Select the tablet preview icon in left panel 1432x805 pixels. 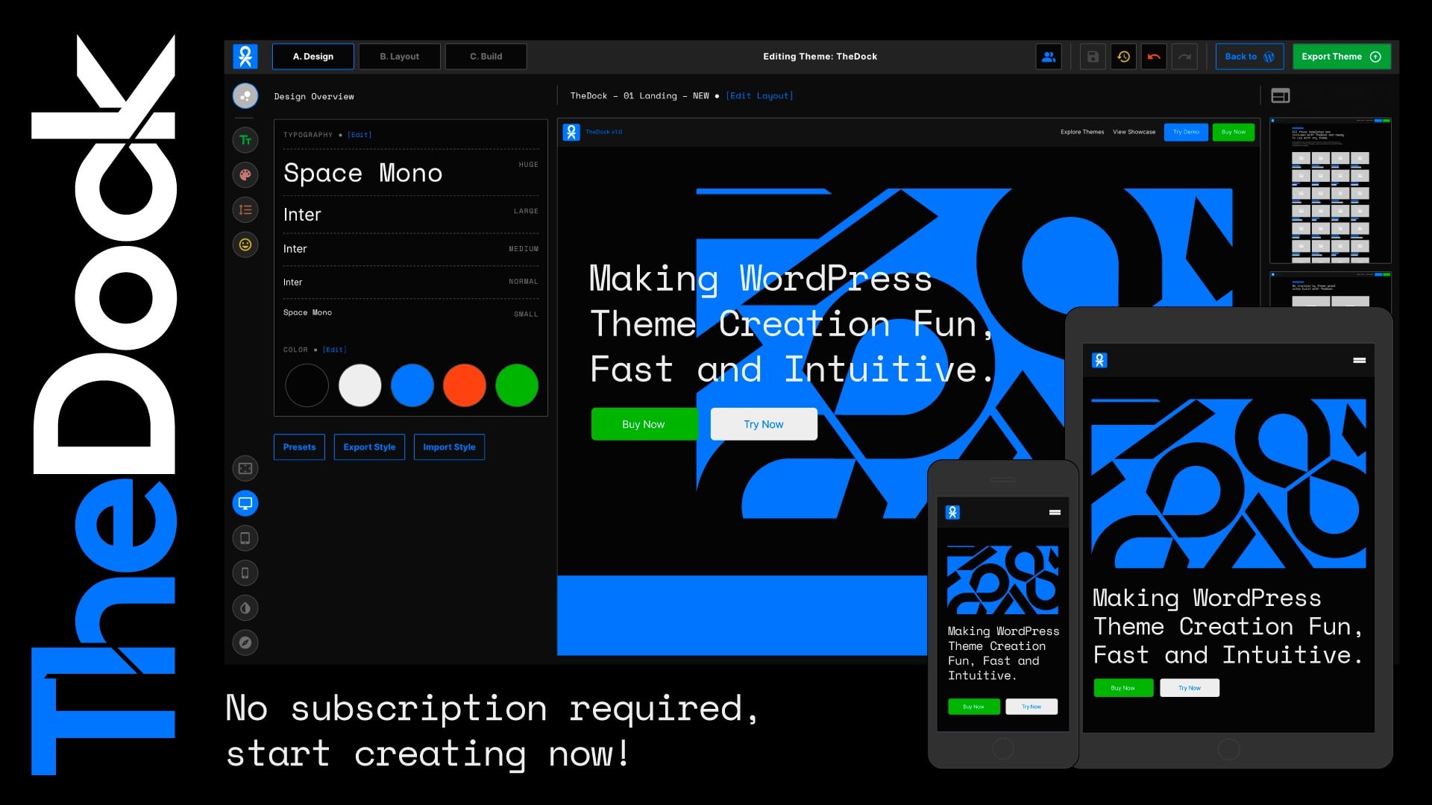[x=246, y=539]
